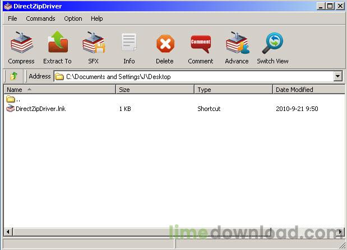Open the Extract To tool
Viewport: 347px width, 250px height.
tap(58, 42)
